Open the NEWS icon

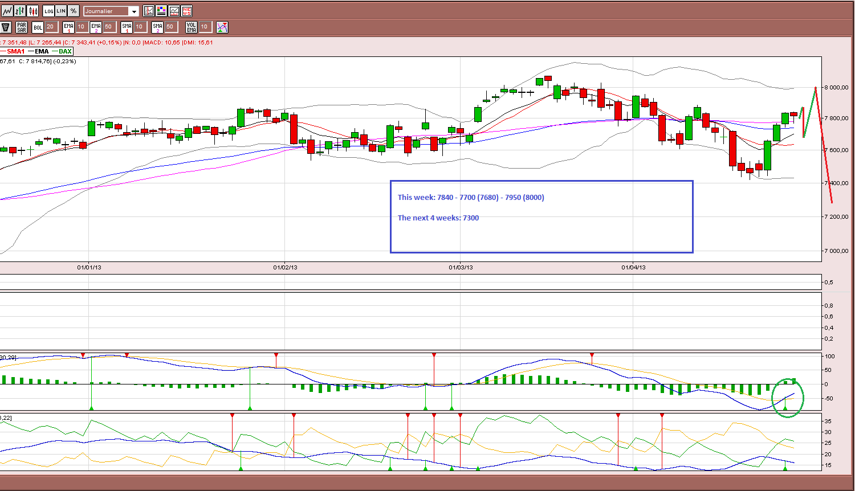tap(186, 11)
